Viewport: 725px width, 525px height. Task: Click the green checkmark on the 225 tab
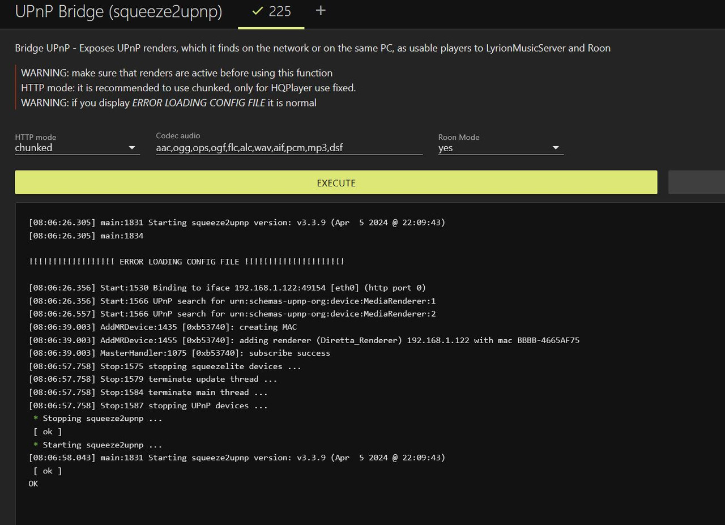(258, 11)
